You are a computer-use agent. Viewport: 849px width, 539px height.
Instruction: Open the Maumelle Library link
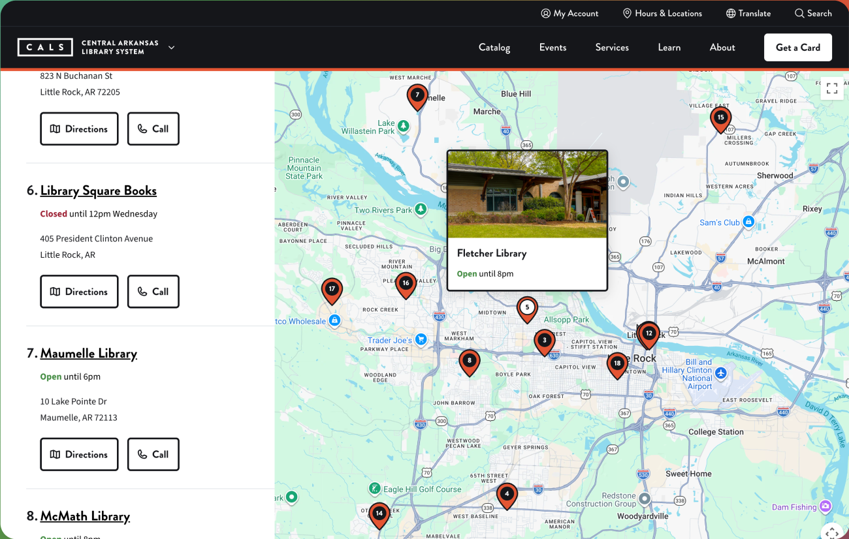click(x=89, y=353)
